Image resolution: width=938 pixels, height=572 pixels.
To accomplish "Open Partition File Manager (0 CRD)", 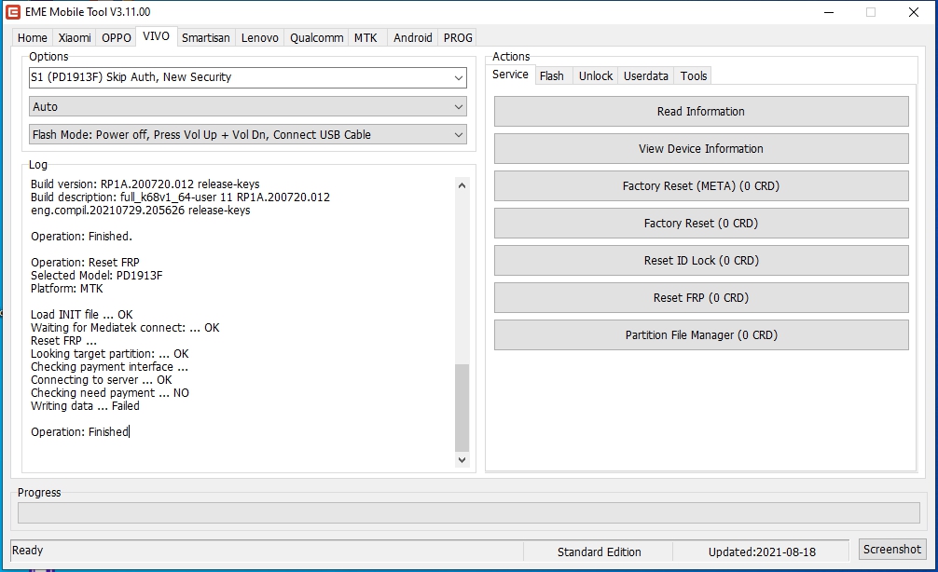I will tap(701, 335).
